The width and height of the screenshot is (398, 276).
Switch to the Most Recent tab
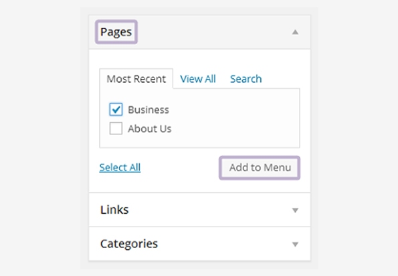coord(136,79)
